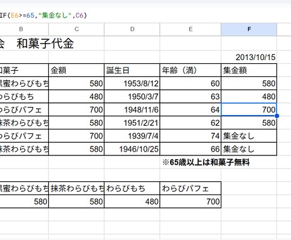The width and height of the screenshot is (291, 240).
Task: Select column D header
Action: coord(132,29)
